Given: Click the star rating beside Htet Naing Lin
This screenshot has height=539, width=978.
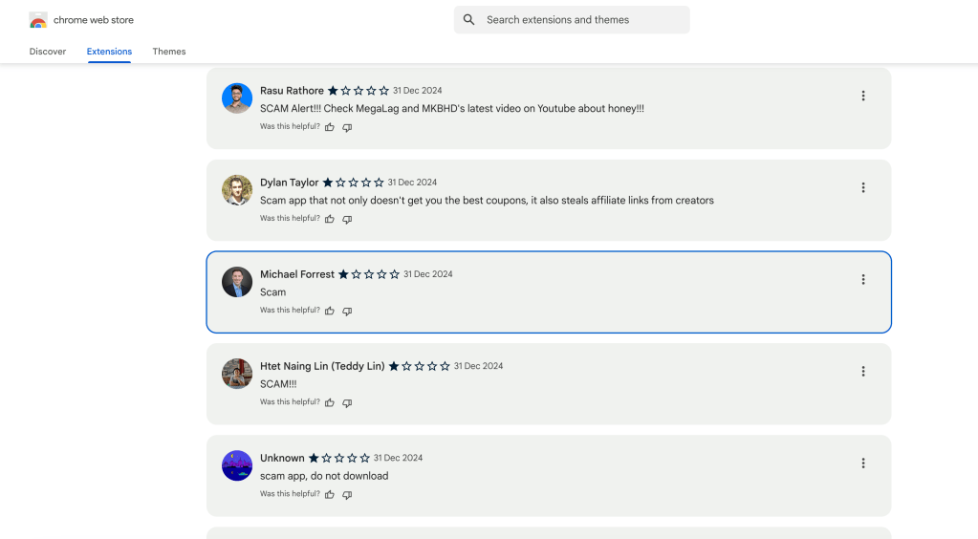Looking at the screenshot, I should pyautogui.click(x=419, y=366).
